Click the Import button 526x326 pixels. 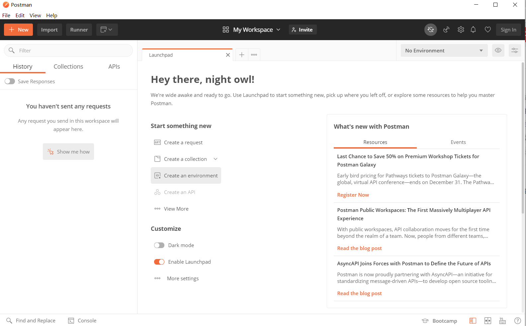pos(49,30)
